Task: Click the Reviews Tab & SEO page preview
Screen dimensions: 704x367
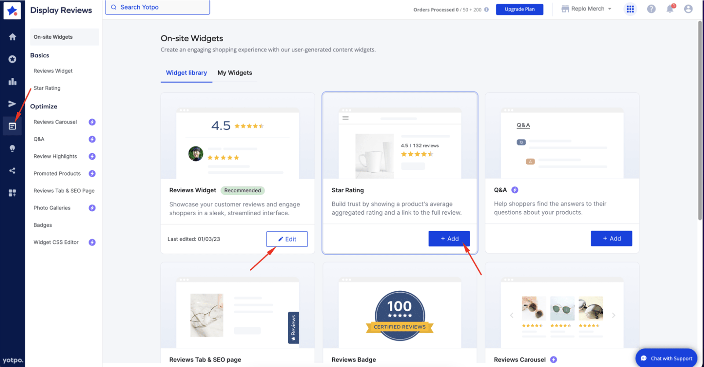Action: click(x=238, y=306)
